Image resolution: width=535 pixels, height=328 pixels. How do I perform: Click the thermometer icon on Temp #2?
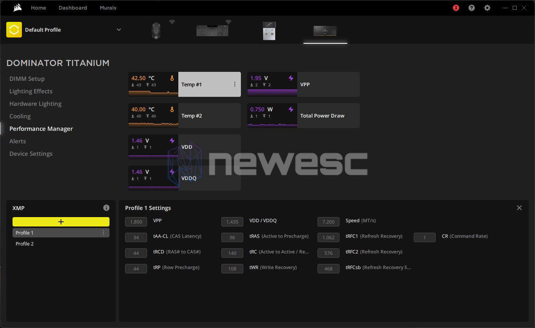(x=172, y=110)
